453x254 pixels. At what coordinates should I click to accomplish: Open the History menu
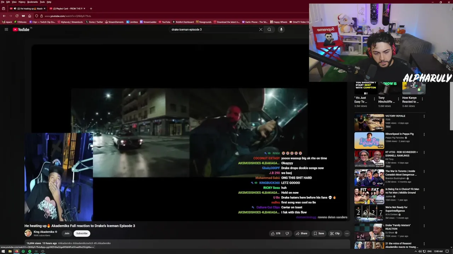point(22,2)
